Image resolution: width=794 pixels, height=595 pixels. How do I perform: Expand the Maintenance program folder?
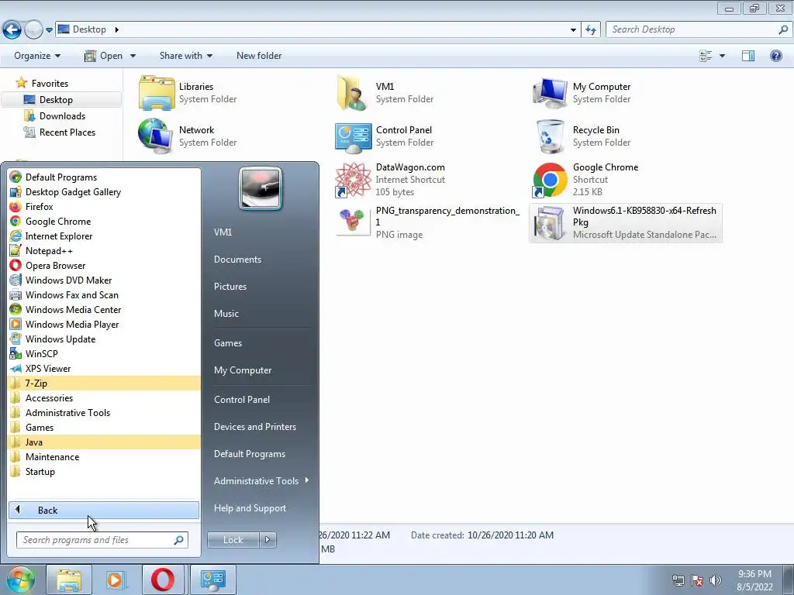pyautogui.click(x=104, y=456)
